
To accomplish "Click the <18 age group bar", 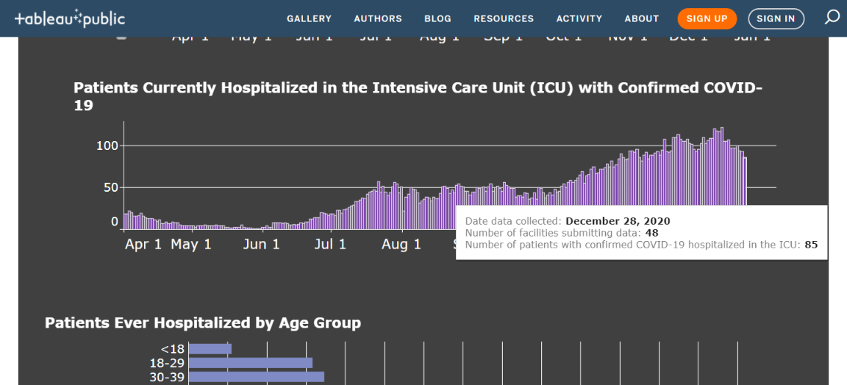I will [210, 349].
